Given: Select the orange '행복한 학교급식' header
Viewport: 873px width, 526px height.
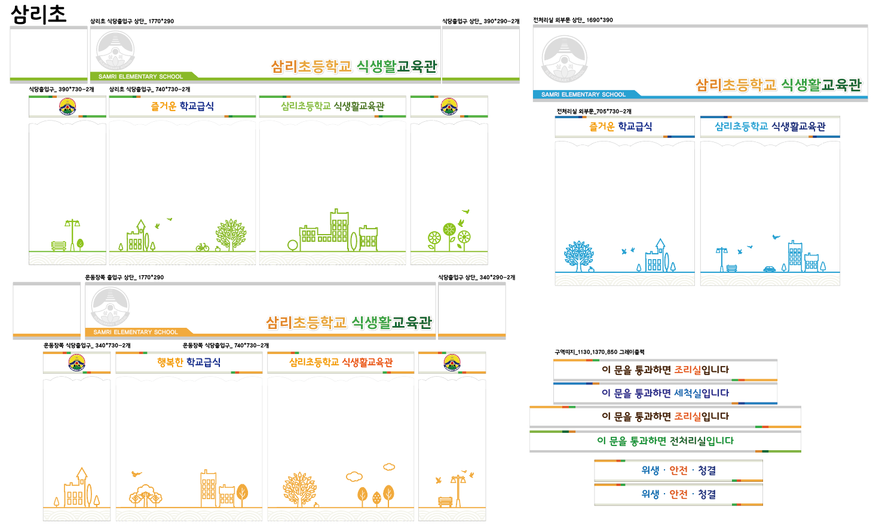Looking at the screenshot, I should [189, 362].
